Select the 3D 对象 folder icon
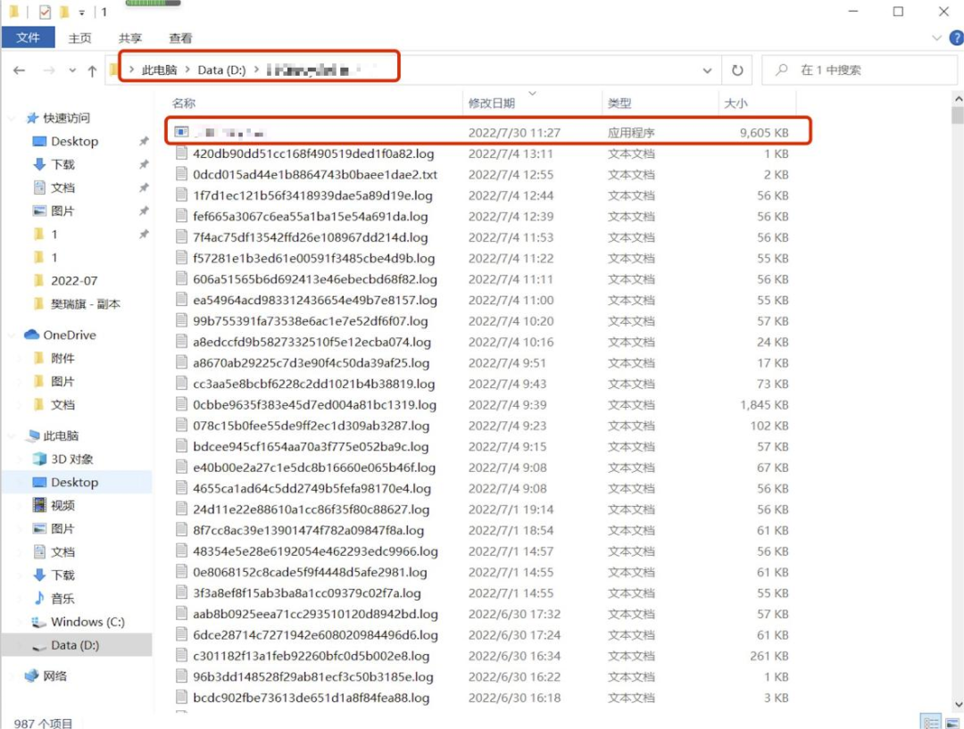Viewport: 964px width, 729px height. coord(39,459)
